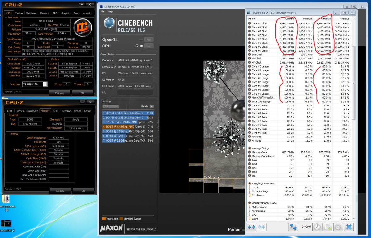Click Cinebench title bar app icon
The height and width of the screenshot is (238, 371).
coord(102,6)
